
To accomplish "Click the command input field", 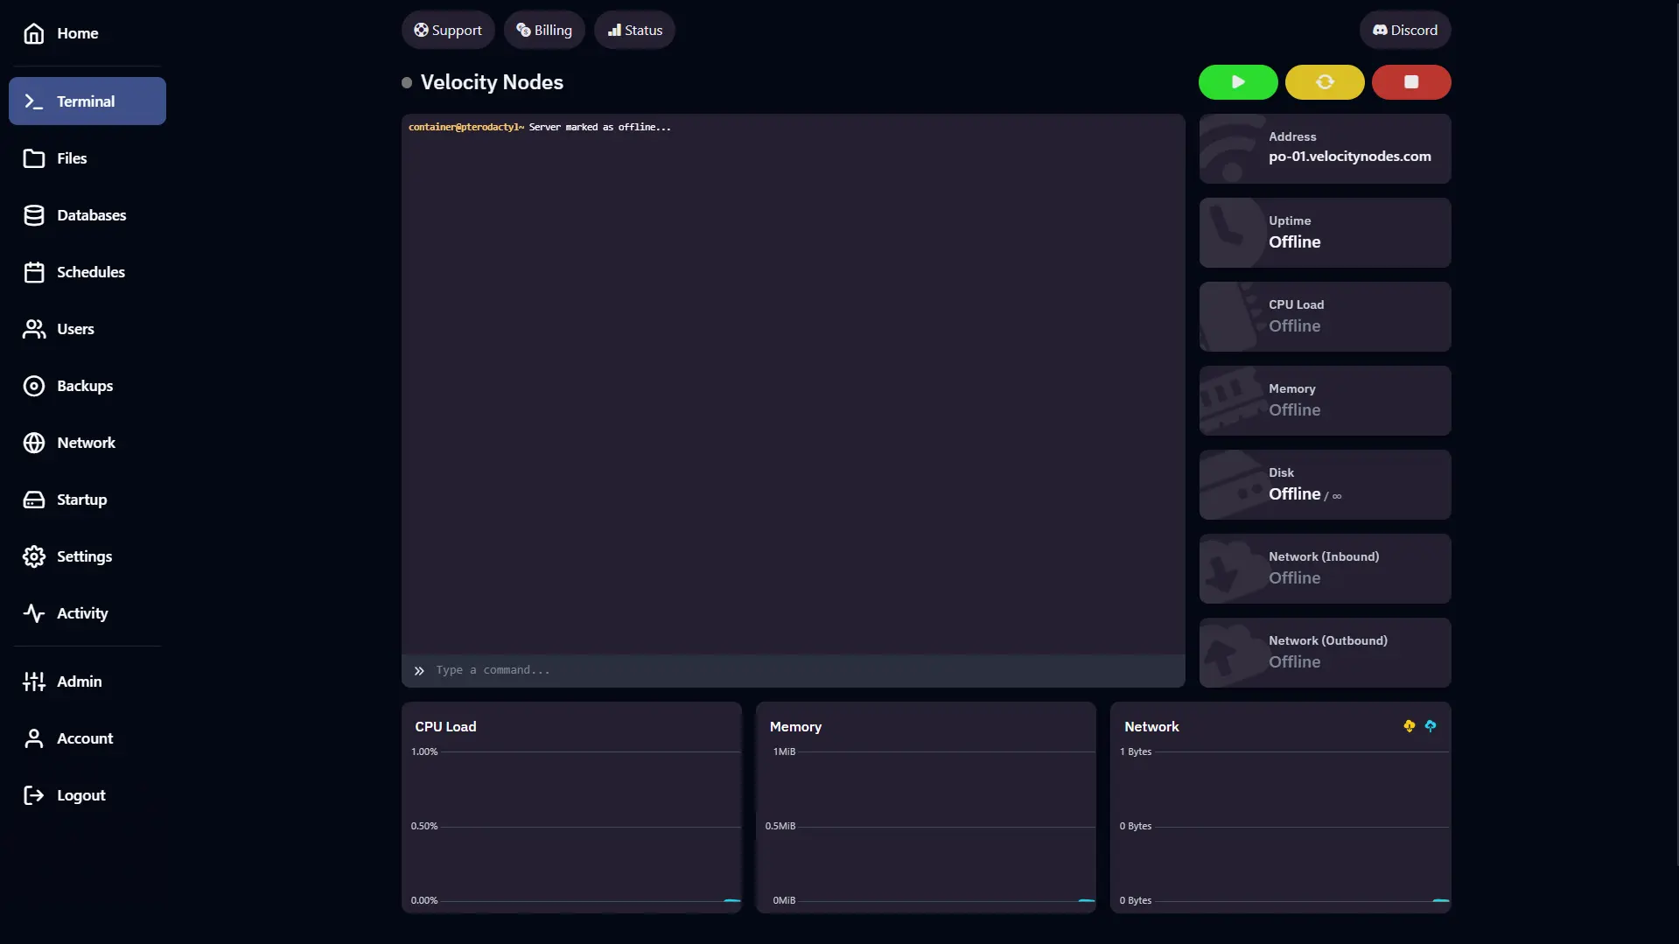I will click(787, 670).
